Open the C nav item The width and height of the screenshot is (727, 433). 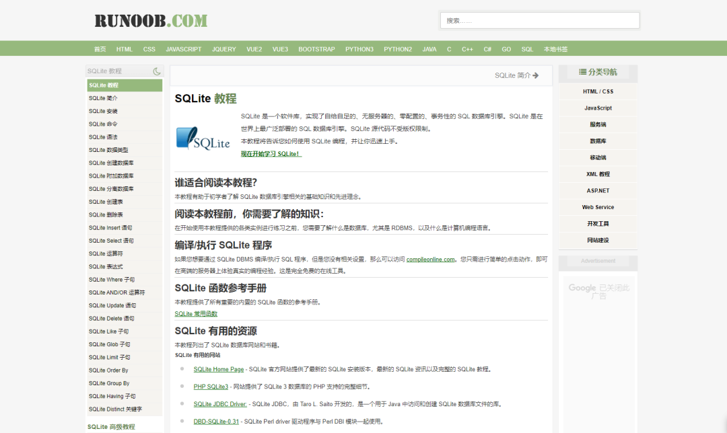[449, 49]
